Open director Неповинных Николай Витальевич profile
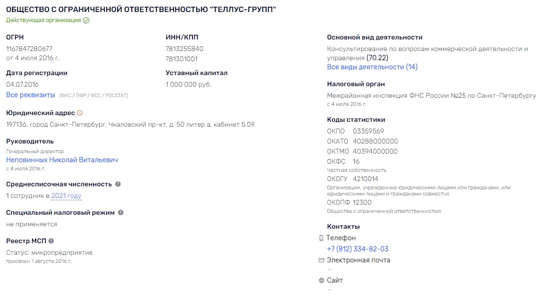Screen dimensions: 545x300 [x=62, y=160]
